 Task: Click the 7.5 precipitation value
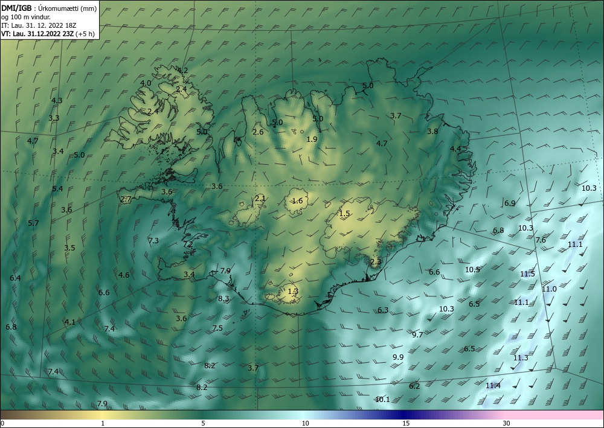[x=217, y=328]
